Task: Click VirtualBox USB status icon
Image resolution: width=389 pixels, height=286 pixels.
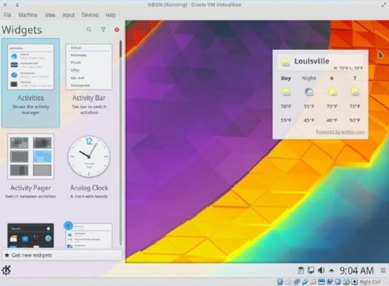Action: [305, 282]
